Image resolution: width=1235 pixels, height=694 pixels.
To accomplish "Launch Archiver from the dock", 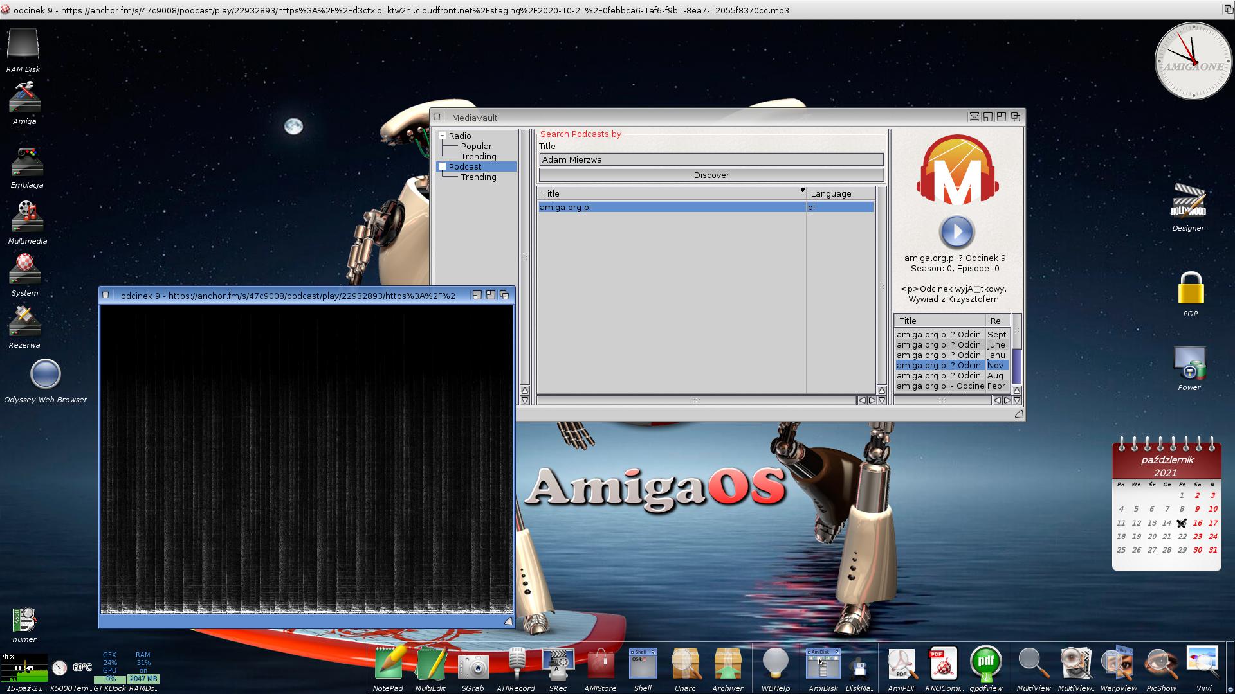I will pos(727,664).
